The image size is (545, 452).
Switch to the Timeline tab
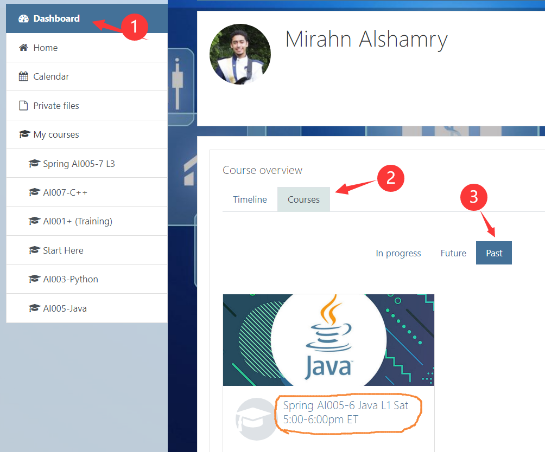point(250,199)
